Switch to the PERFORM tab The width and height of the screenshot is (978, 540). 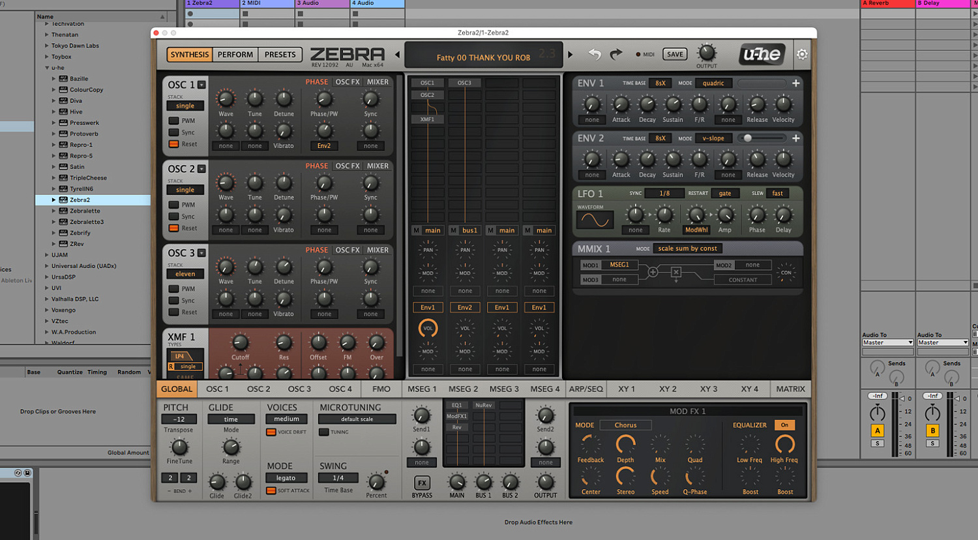coord(235,55)
